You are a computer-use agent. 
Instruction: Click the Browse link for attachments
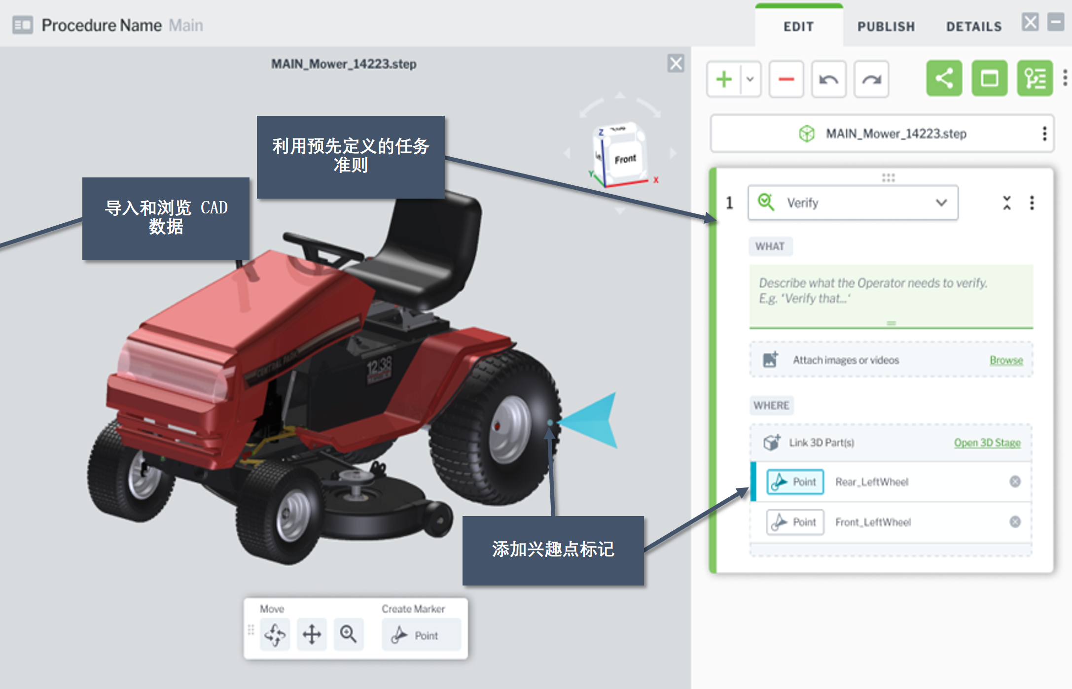(1006, 360)
